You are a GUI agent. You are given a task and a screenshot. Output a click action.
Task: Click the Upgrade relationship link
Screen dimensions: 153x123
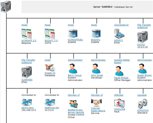click(142, 95)
